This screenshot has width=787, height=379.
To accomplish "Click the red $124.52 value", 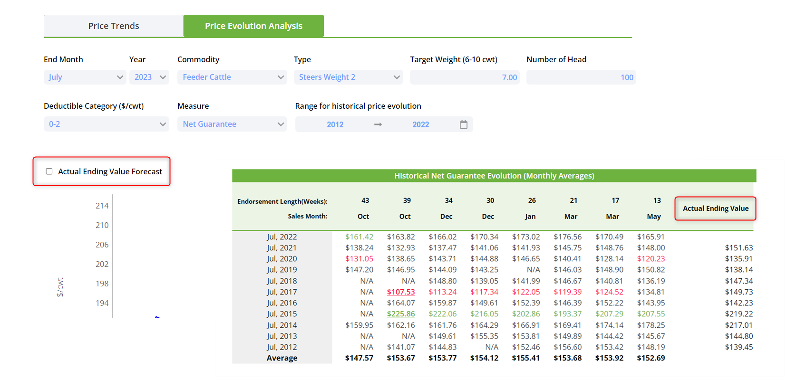I will tap(609, 292).
